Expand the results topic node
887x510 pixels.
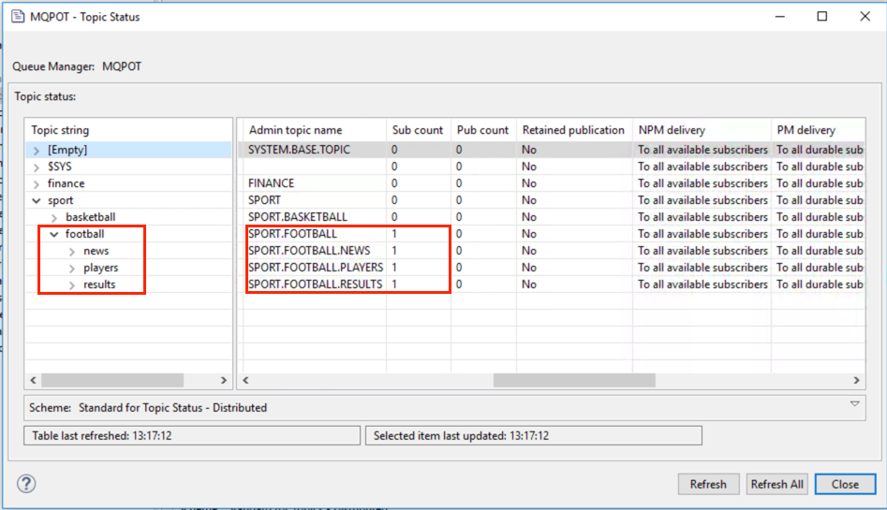click(72, 285)
